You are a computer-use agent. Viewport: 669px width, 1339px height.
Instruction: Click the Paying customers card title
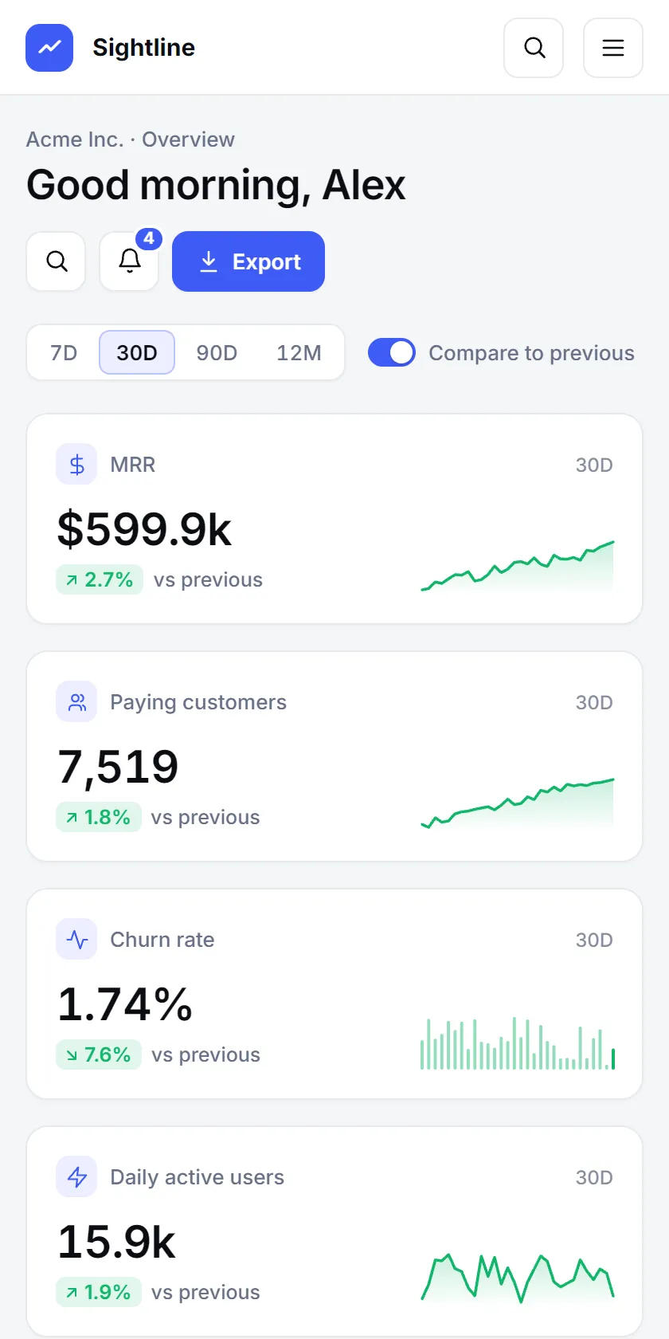(x=198, y=702)
